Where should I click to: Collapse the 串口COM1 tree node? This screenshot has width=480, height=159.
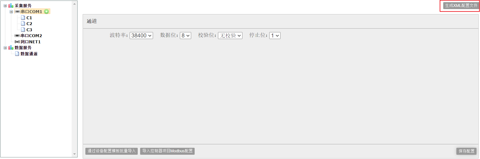[x=11, y=12]
